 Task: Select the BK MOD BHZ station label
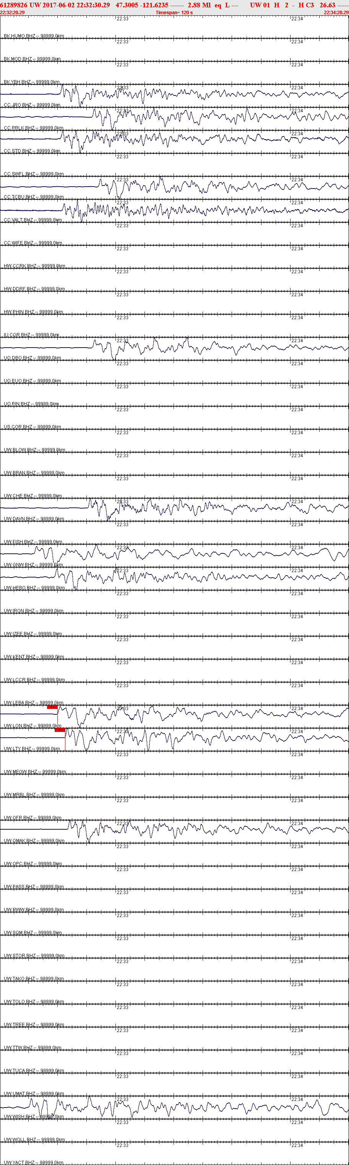pyautogui.click(x=32, y=59)
